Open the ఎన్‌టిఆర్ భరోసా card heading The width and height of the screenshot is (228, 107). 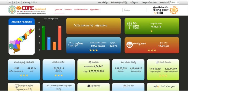coord(59,62)
